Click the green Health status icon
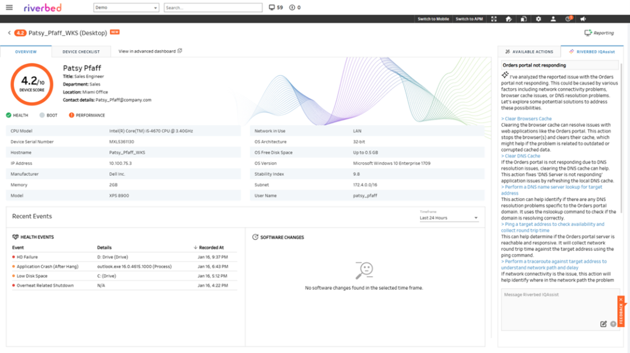Viewport: 630px width, 353px height. (9, 115)
